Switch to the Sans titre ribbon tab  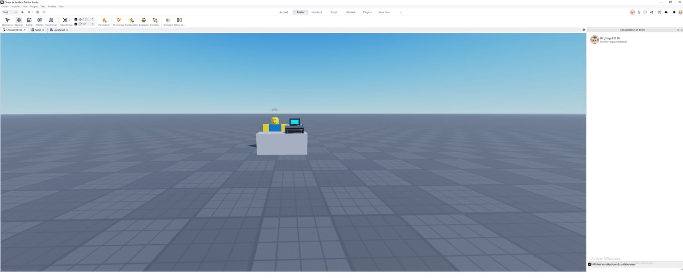(384, 12)
